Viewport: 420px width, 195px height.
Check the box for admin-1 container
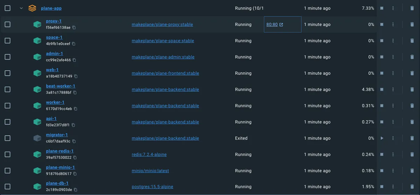7,57
